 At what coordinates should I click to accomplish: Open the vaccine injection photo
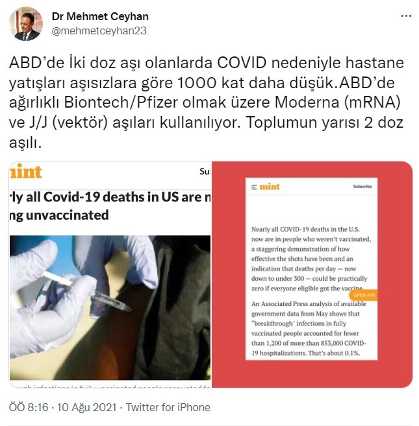pyautogui.click(x=110, y=307)
